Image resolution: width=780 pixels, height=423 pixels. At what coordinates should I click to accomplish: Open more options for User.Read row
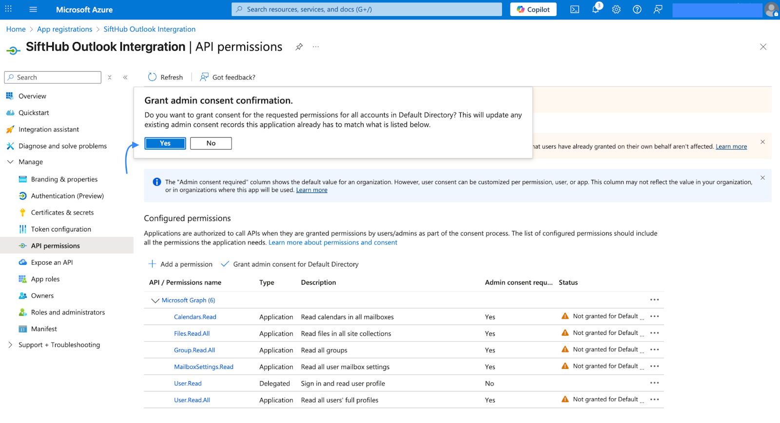(x=654, y=383)
